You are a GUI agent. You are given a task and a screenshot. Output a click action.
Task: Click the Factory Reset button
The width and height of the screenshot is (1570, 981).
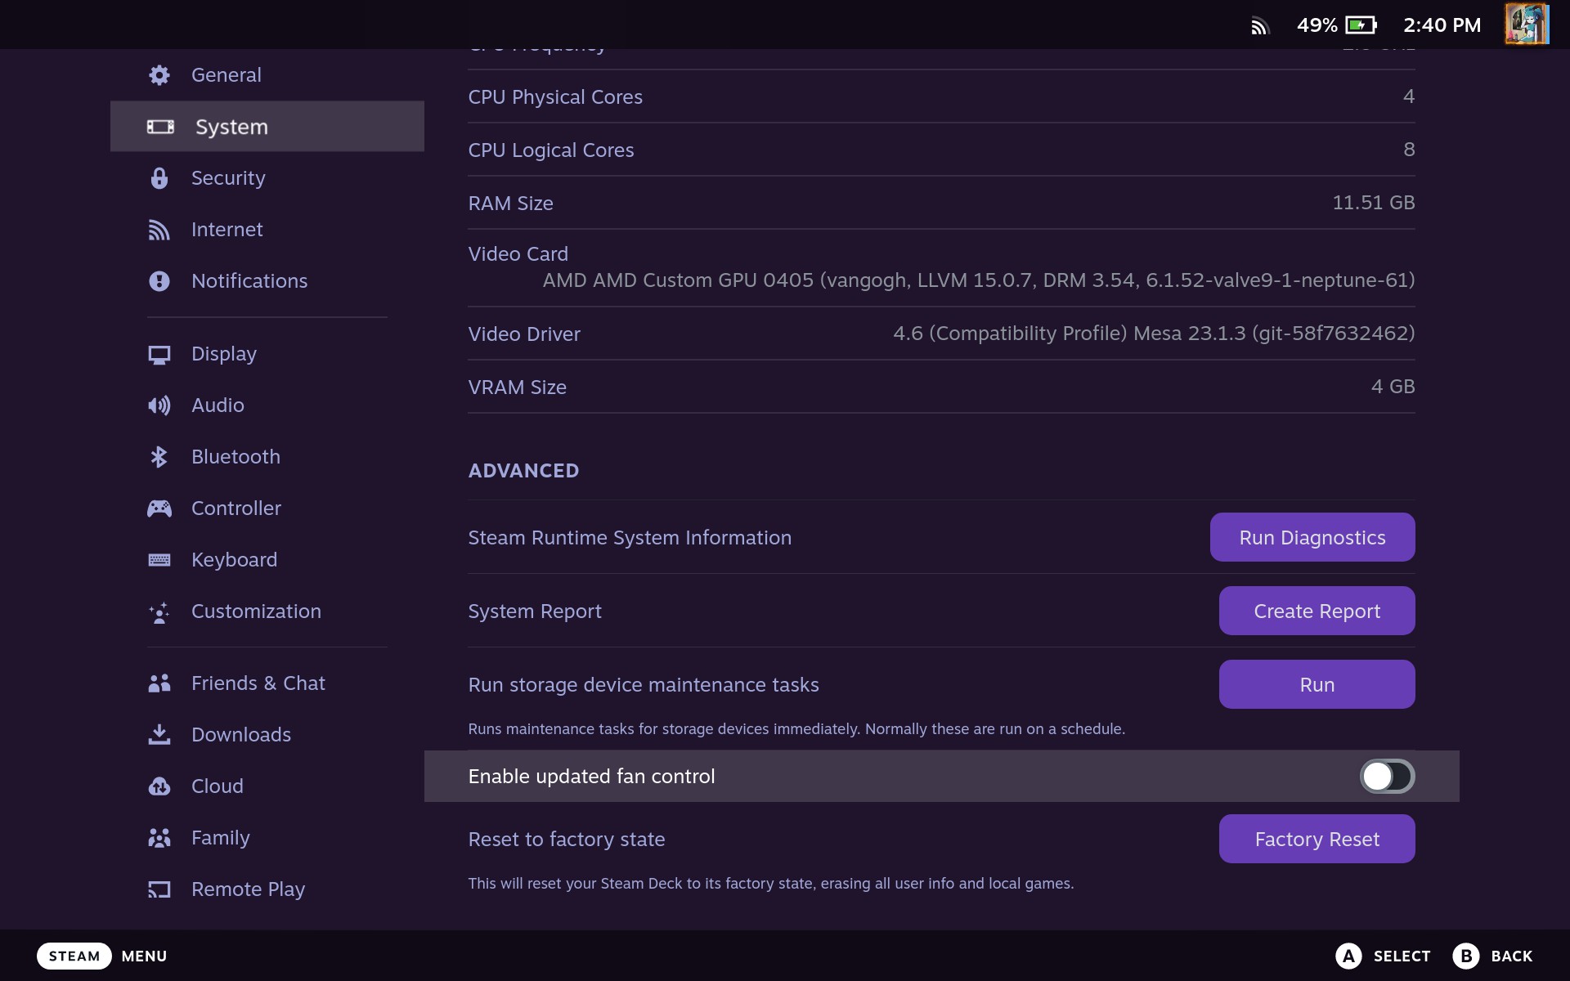coord(1317,839)
